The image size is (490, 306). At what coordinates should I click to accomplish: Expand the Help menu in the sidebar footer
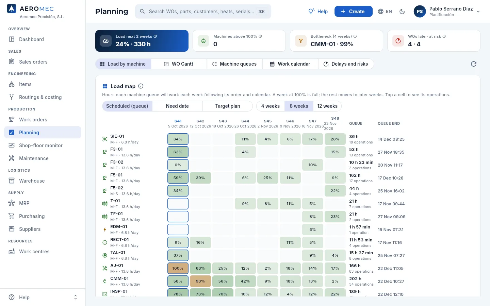(x=43, y=297)
